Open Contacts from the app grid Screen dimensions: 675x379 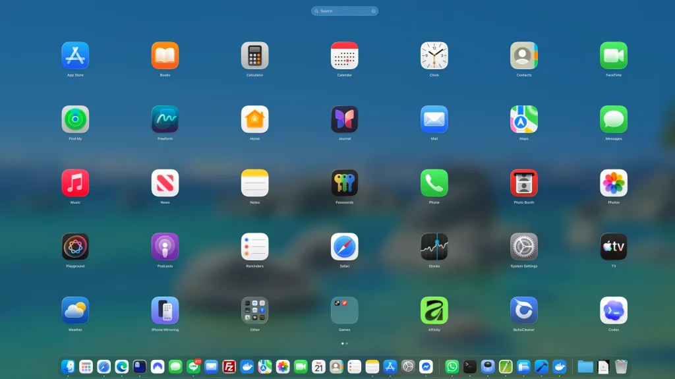click(524, 55)
